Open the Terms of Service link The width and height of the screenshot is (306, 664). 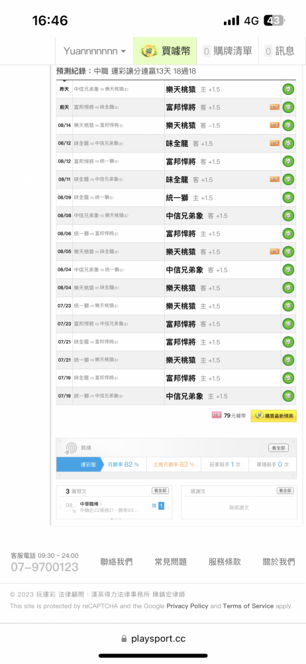248,606
